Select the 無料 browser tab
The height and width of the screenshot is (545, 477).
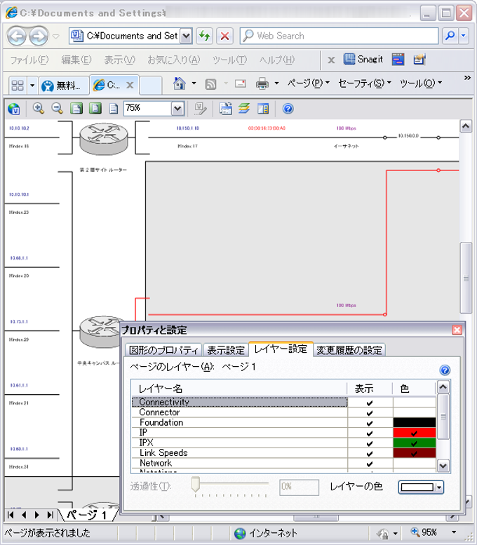(63, 85)
